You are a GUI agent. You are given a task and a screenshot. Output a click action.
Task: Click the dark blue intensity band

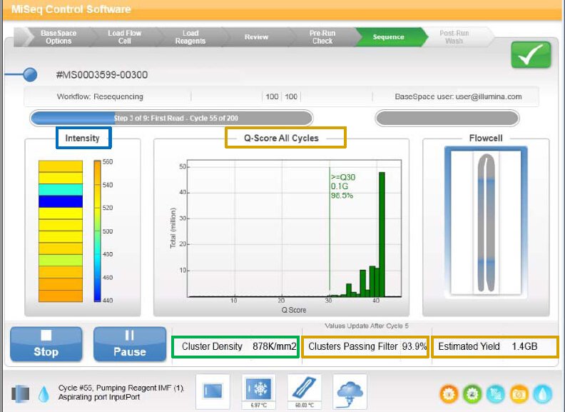tap(61, 201)
